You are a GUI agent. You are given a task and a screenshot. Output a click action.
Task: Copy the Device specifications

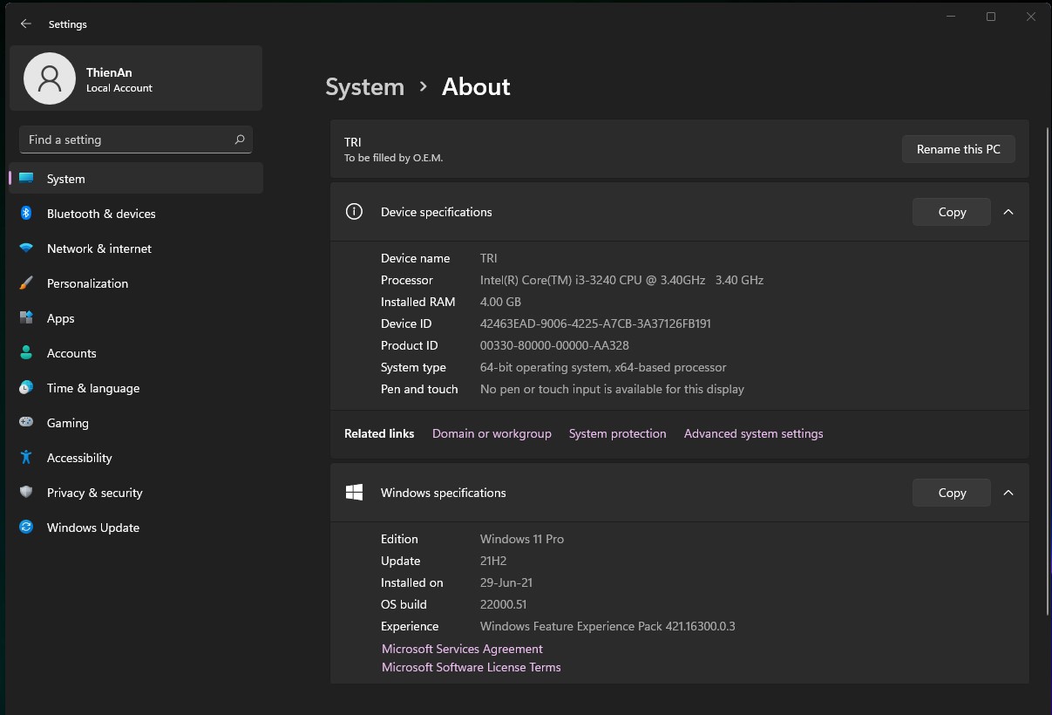click(952, 212)
